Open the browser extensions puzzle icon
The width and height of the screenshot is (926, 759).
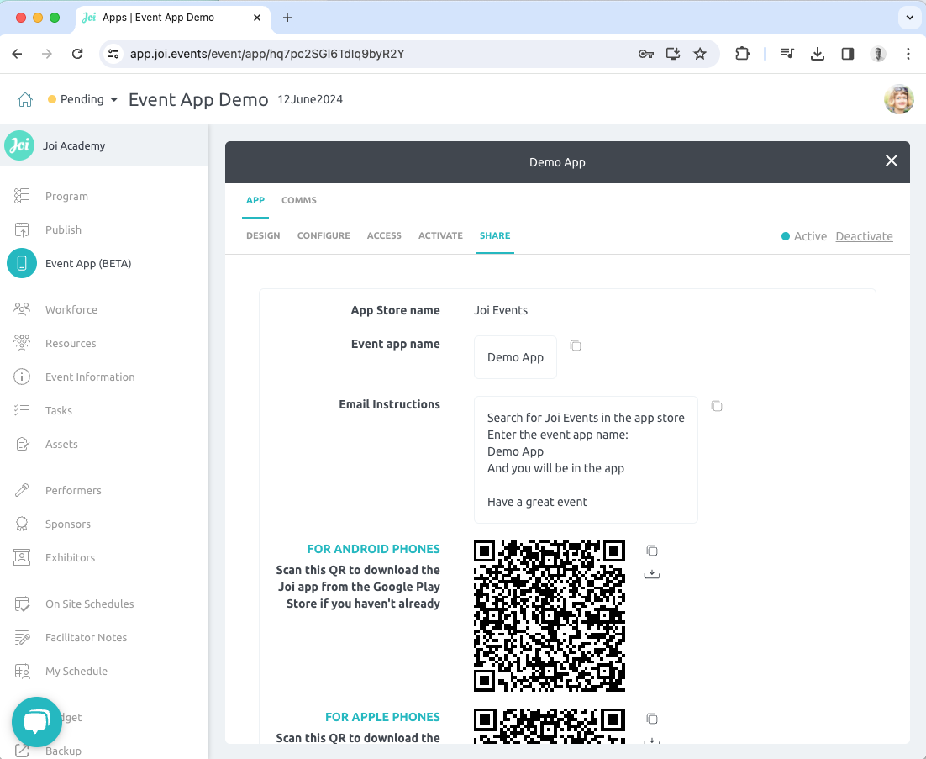pyautogui.click(x=742, y=54)
